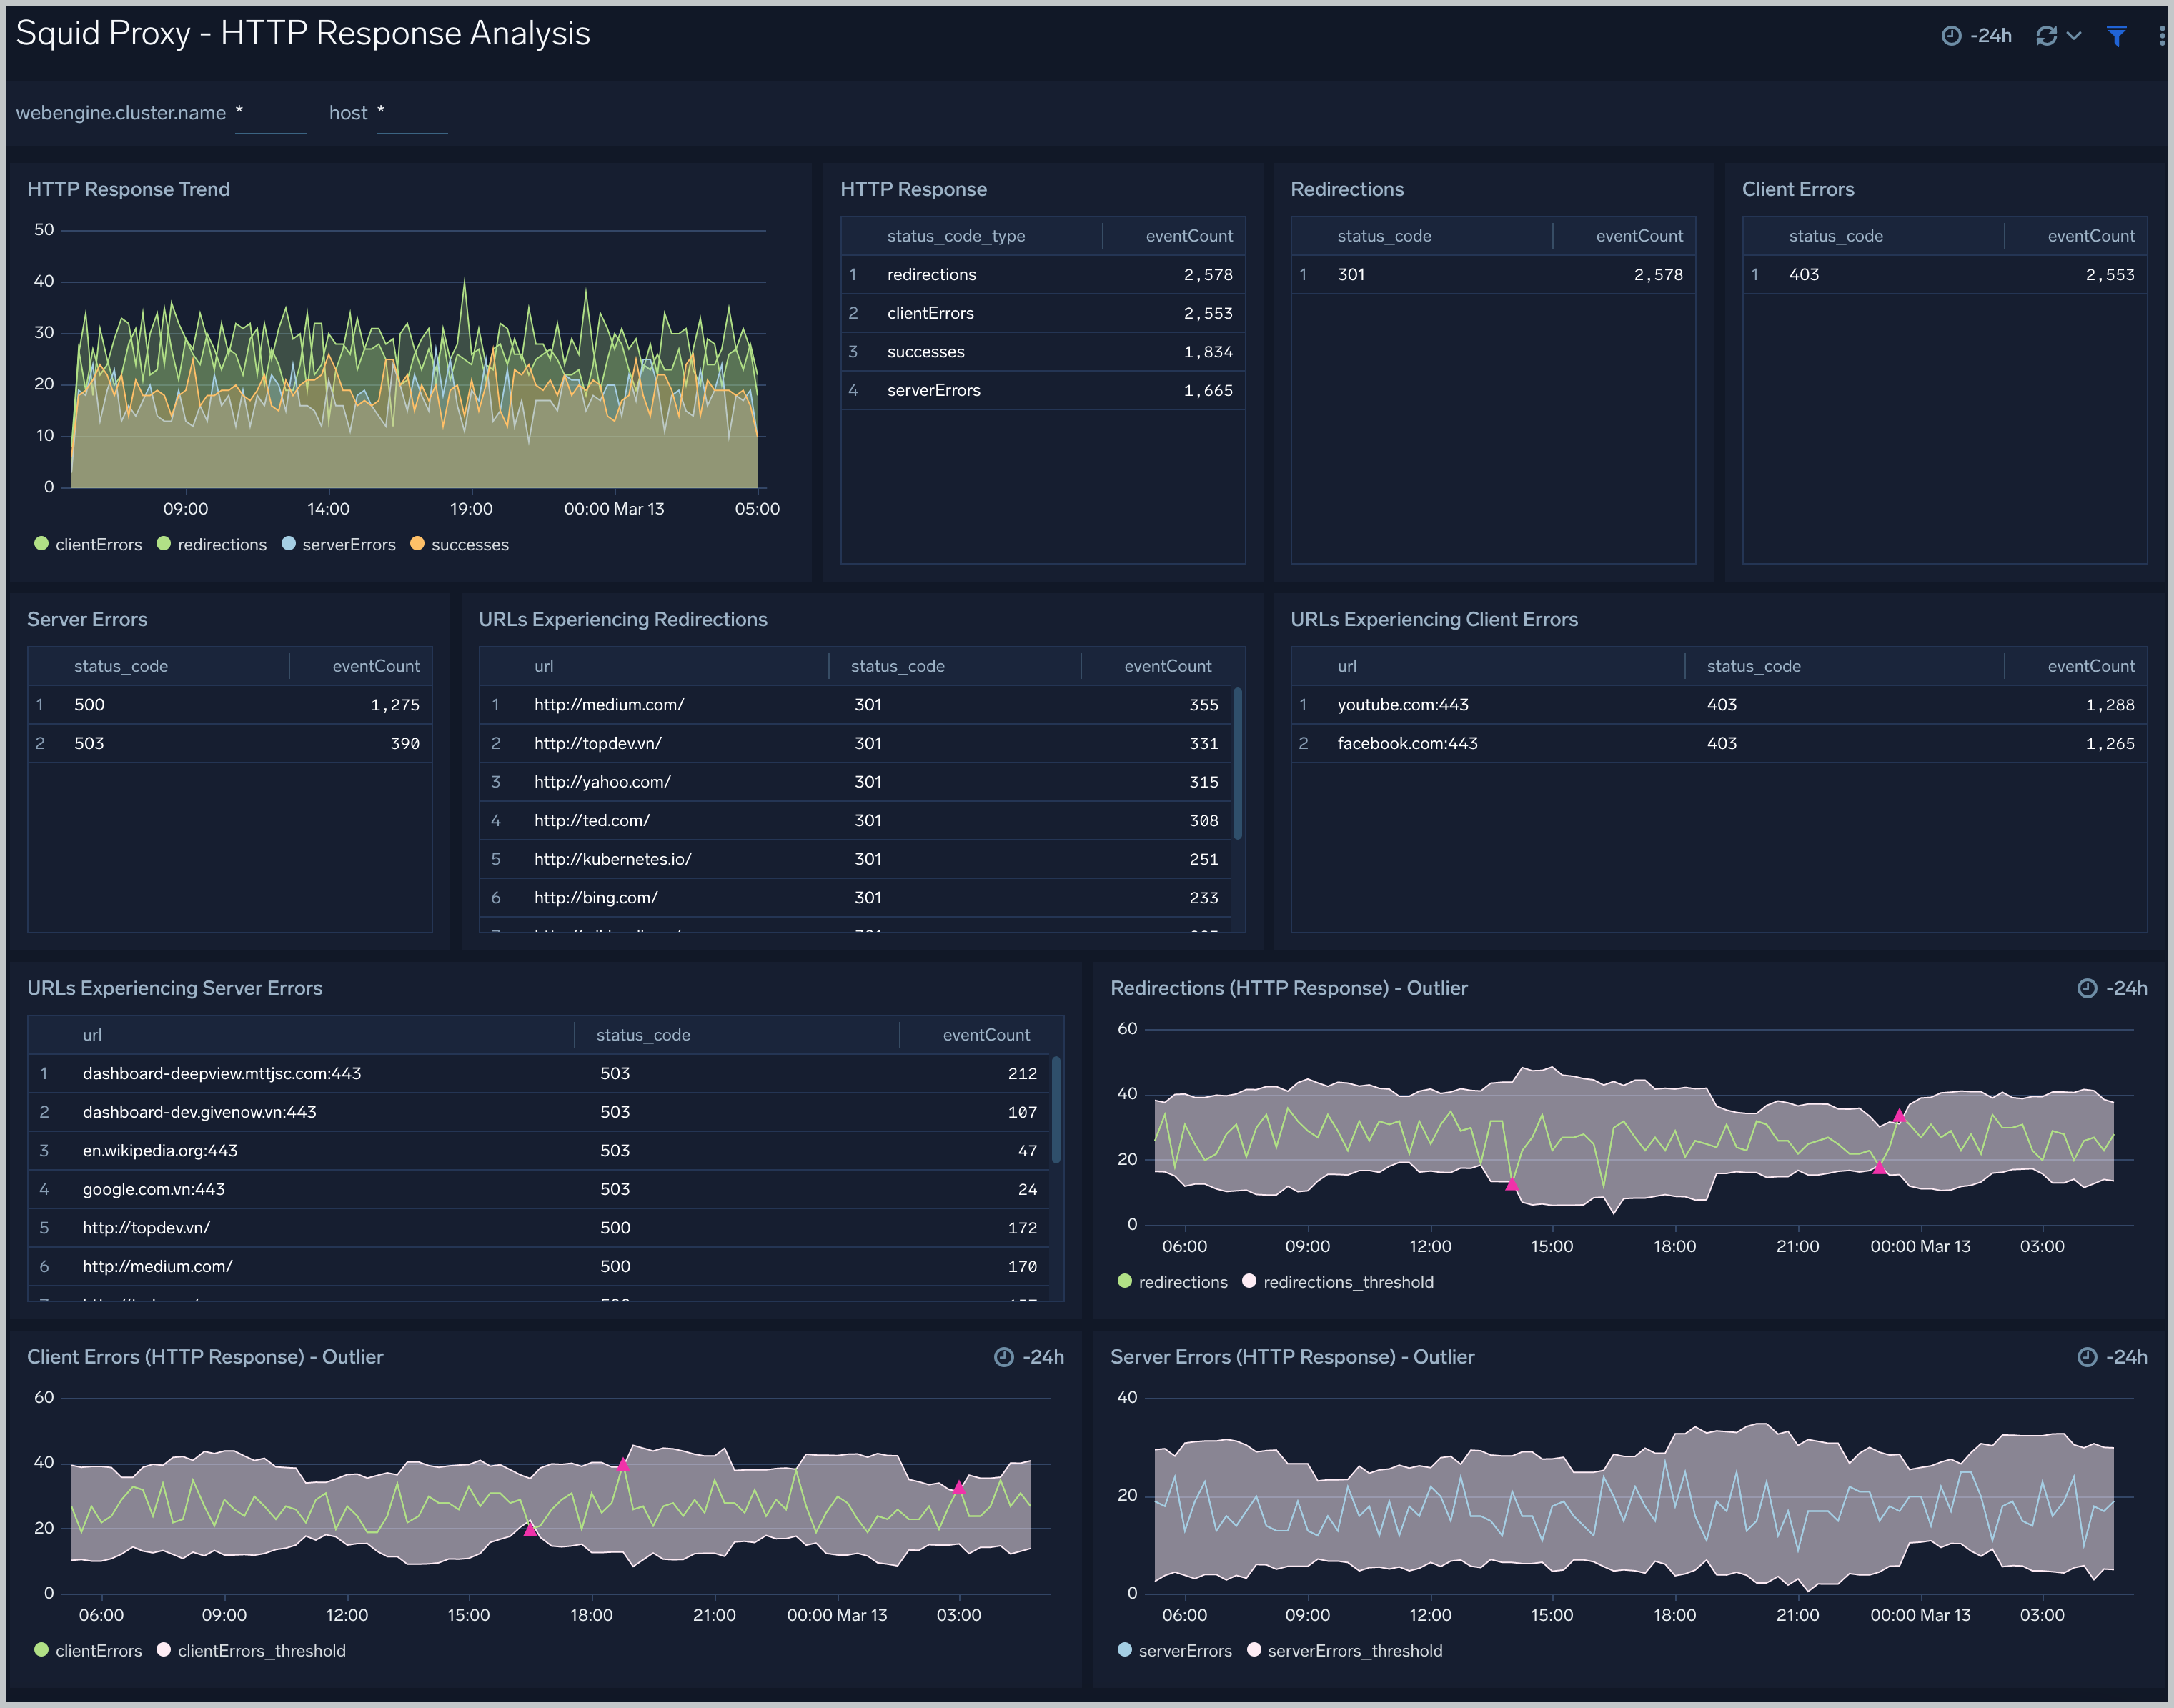2174x1708 pixels.
Task: Toggle clientErrors series in the Outlier legend
Action: (x=88, y=1652)
